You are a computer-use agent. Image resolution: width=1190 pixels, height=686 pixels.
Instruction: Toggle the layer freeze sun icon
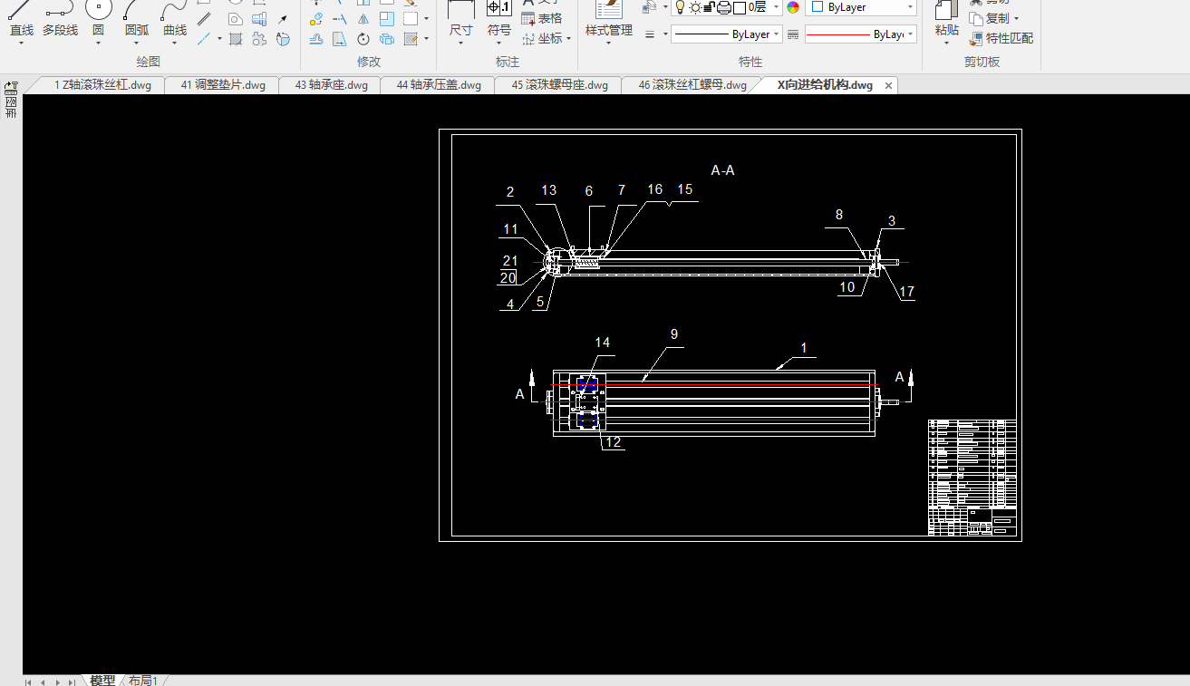[x=695, y=7]
